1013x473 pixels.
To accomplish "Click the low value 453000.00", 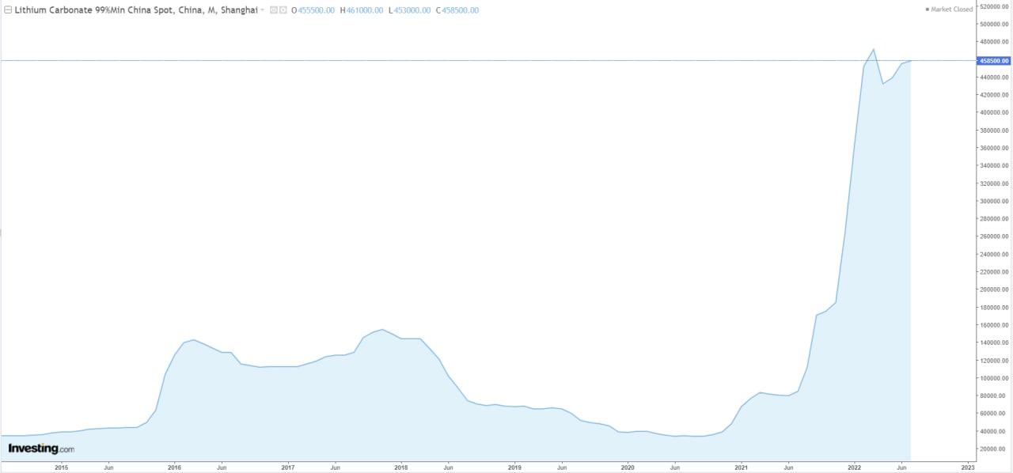I will click(412, 10).
